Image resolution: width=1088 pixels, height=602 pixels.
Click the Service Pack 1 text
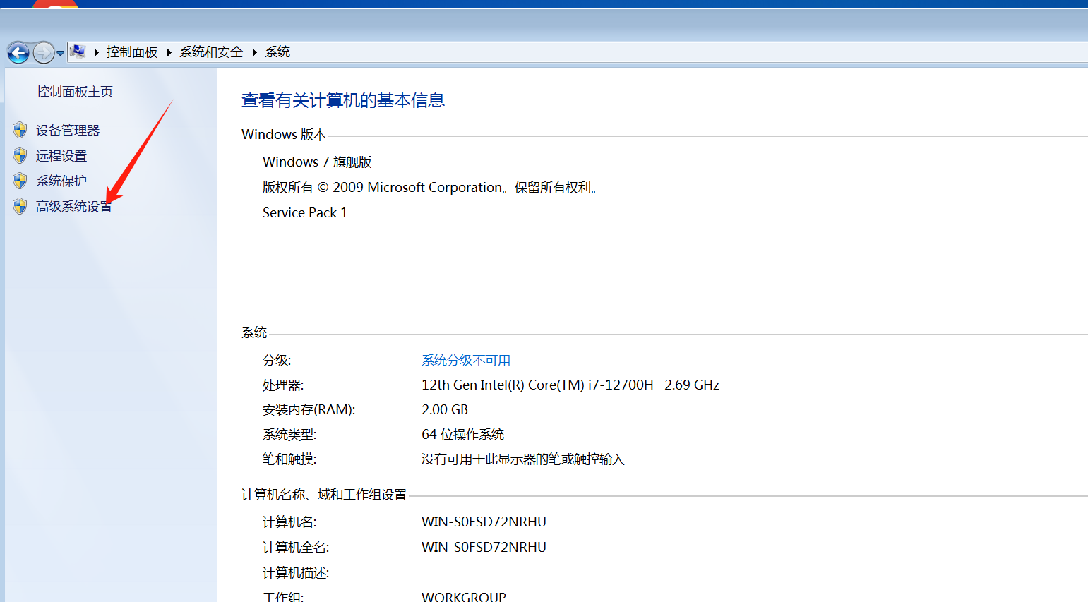point(305,213)
